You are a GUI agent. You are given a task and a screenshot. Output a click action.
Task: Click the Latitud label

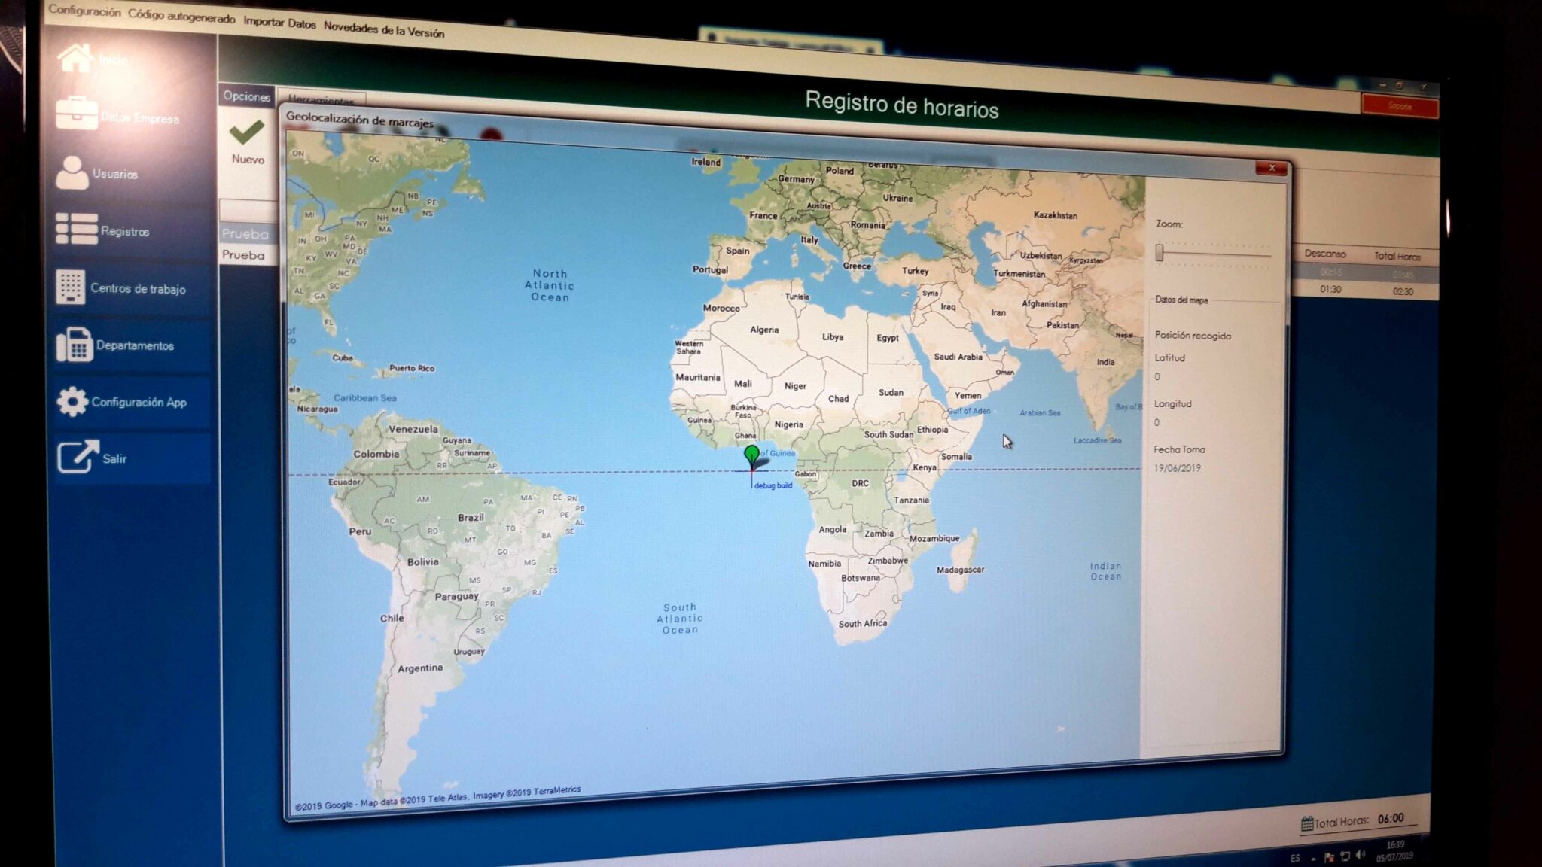pos(1170,358)
